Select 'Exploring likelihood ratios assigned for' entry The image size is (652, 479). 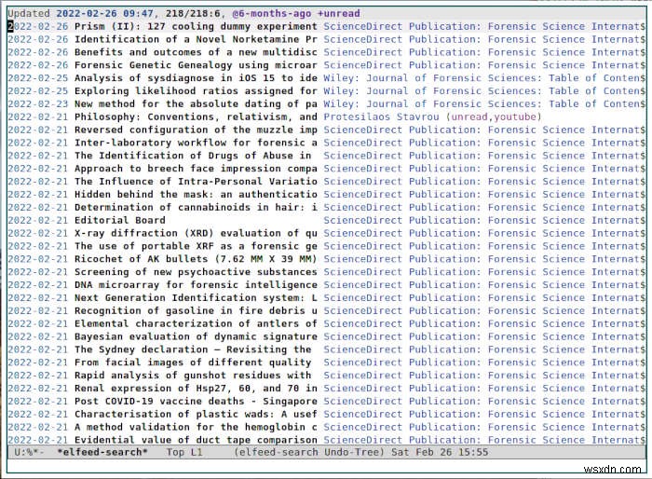(196, 91)
